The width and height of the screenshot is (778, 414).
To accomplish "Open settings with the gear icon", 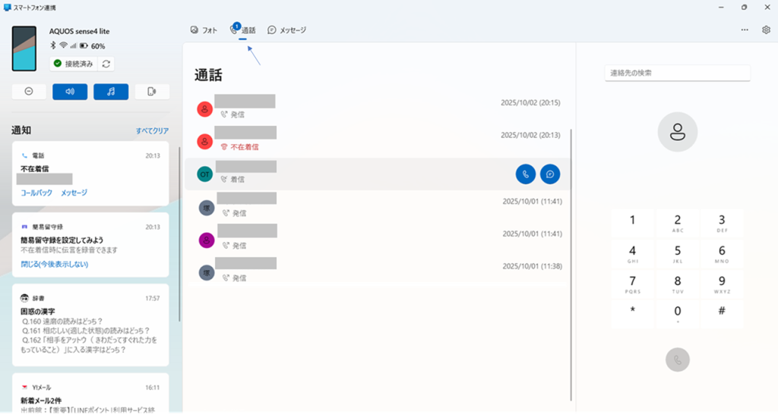I will pyautogui.click(x=766, y=30).
